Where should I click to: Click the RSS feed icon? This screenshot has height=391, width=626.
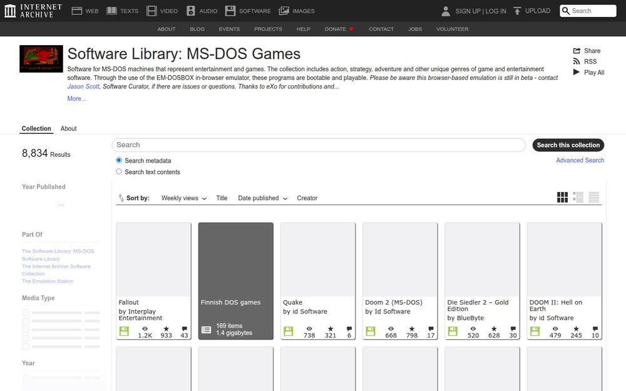577,61
